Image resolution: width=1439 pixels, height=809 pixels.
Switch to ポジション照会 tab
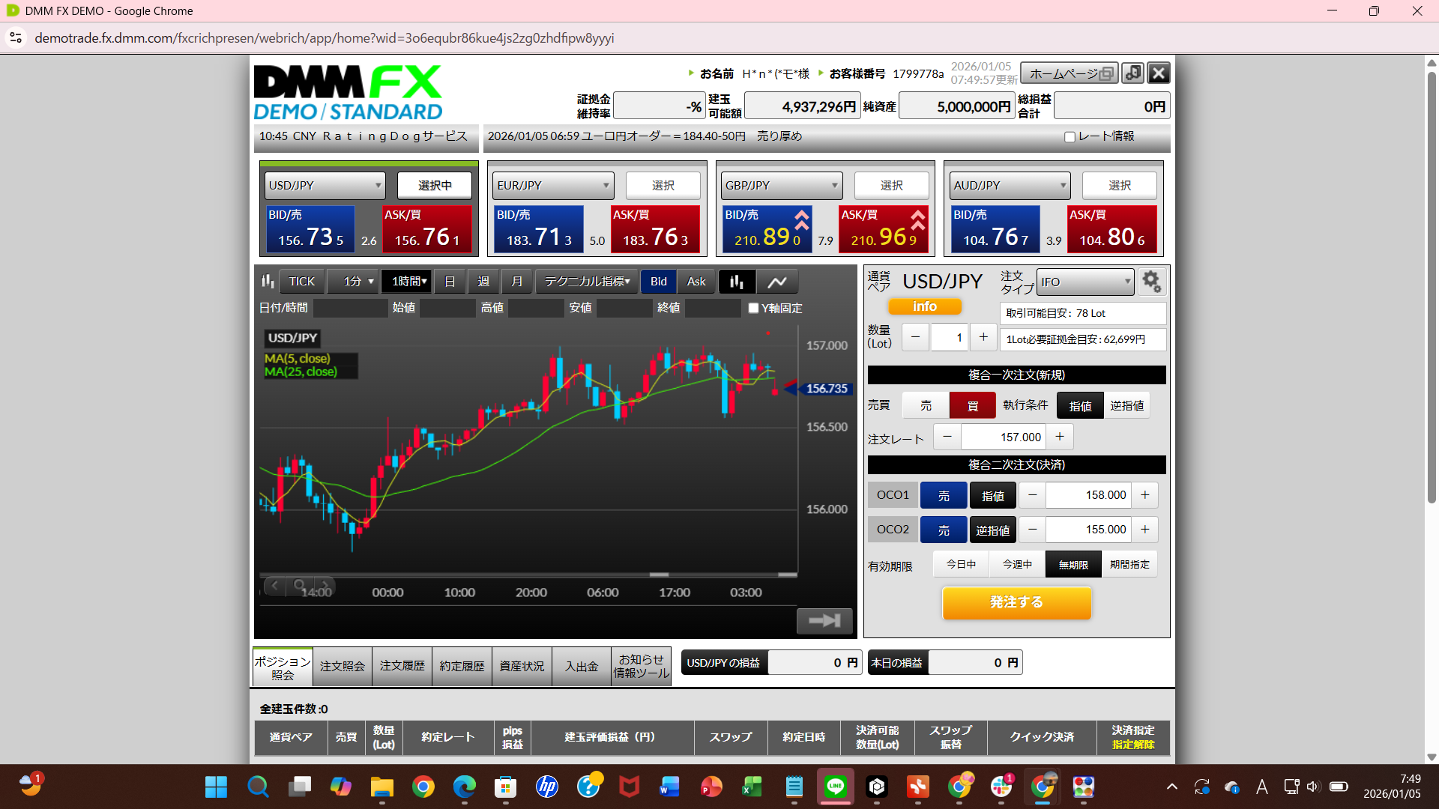coord(283,666)
